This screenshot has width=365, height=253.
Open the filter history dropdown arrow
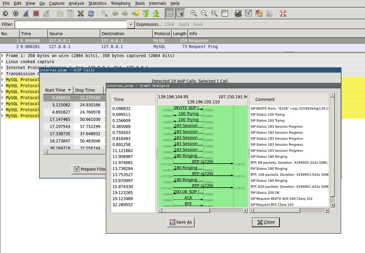(x=131, y=25)
